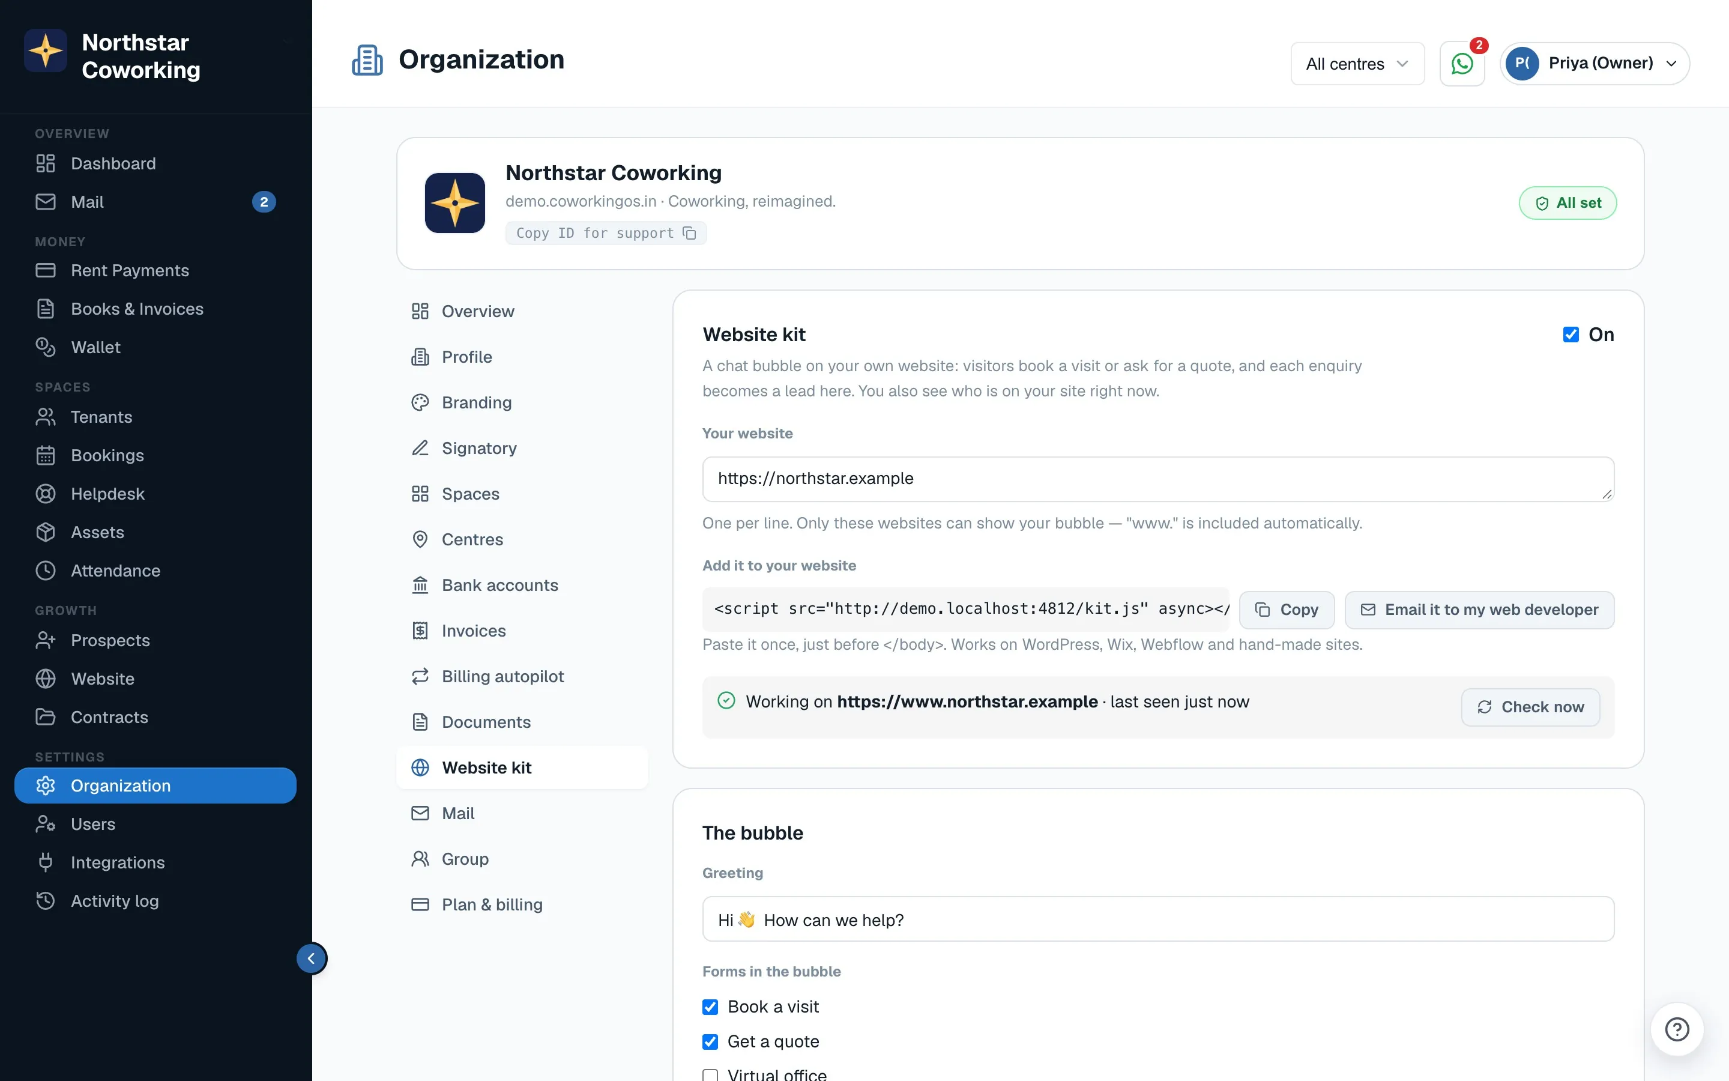This screenshot has width=1729, height=1081.
Task: Open Prospects under Growth
Action: (155, 640)
